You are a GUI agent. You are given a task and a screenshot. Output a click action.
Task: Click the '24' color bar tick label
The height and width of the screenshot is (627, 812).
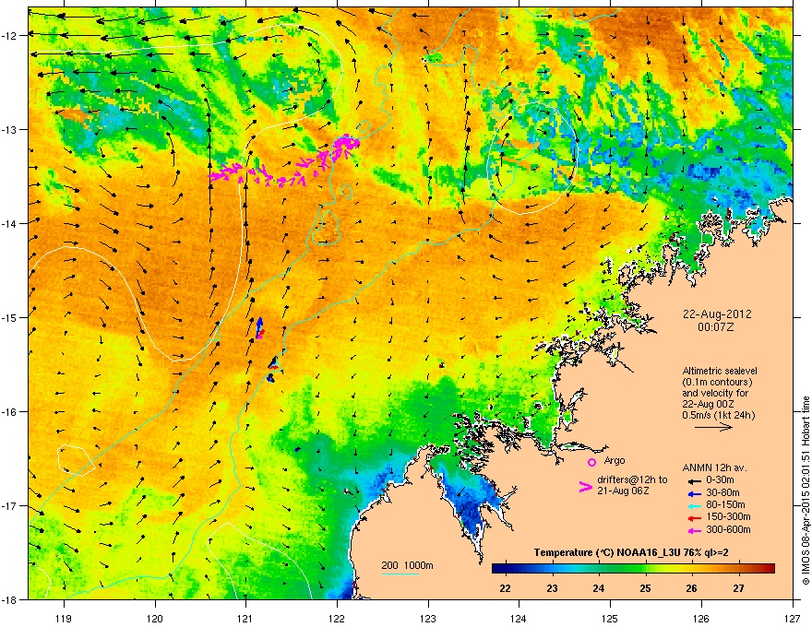[598, 588]
